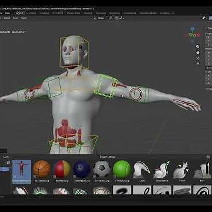Open the pivot point dropdown in header
The width and height of the screenshot is (212, 212).
(111, 18)
